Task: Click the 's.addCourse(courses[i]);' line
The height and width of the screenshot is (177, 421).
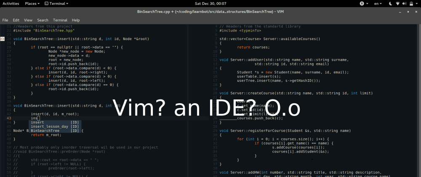Action: coord(298,147)
